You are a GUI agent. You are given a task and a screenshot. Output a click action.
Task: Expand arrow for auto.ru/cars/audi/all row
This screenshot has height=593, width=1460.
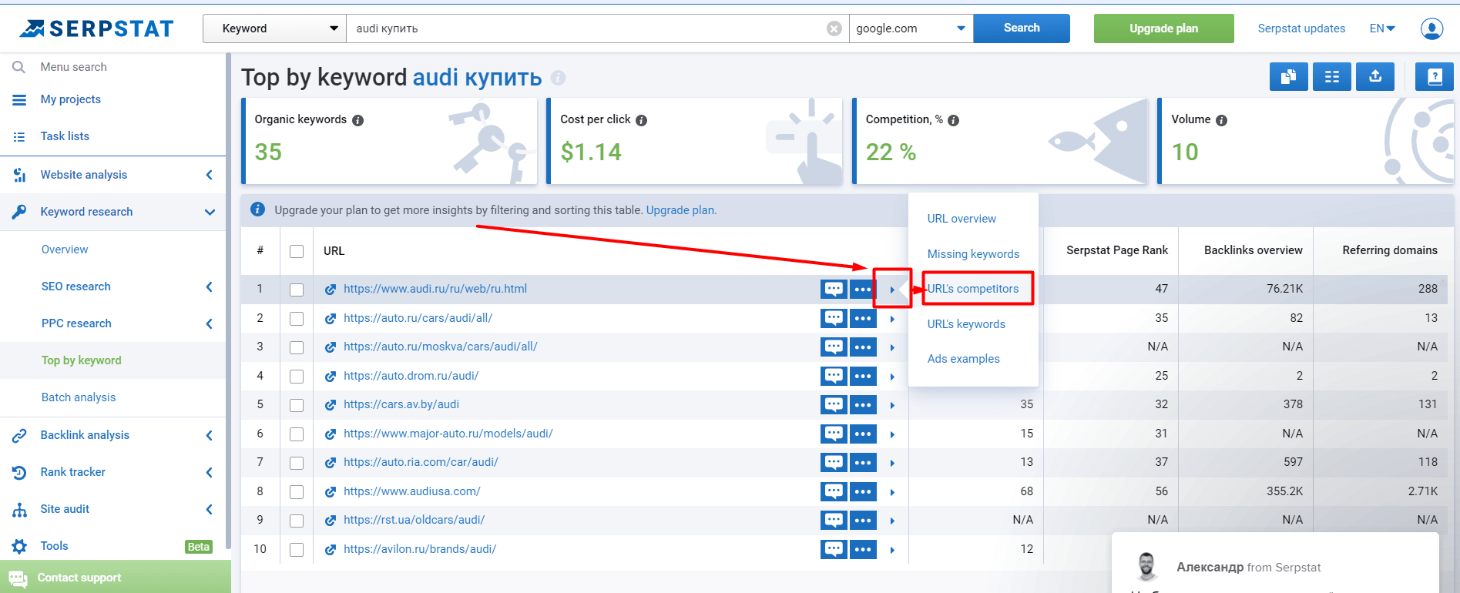[x=892, y=319]
